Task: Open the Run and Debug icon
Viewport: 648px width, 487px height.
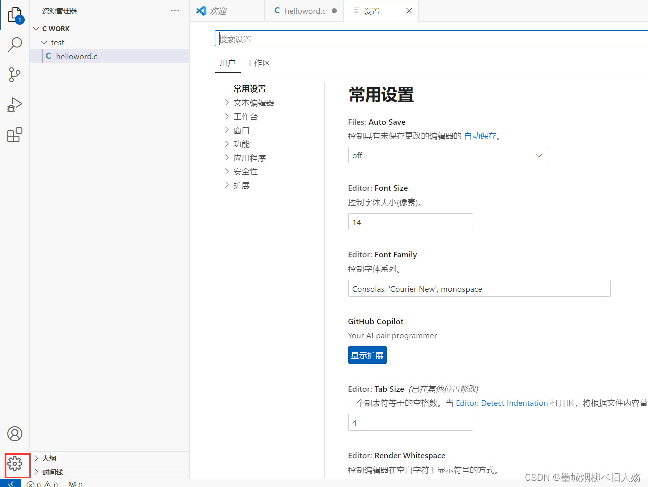Action: coord(15,105)
